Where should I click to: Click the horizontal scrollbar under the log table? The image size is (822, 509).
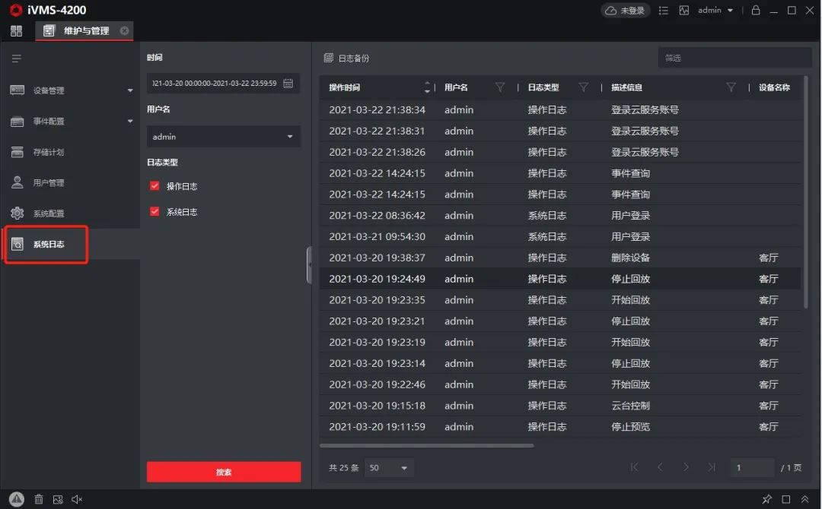pos(426,445)
